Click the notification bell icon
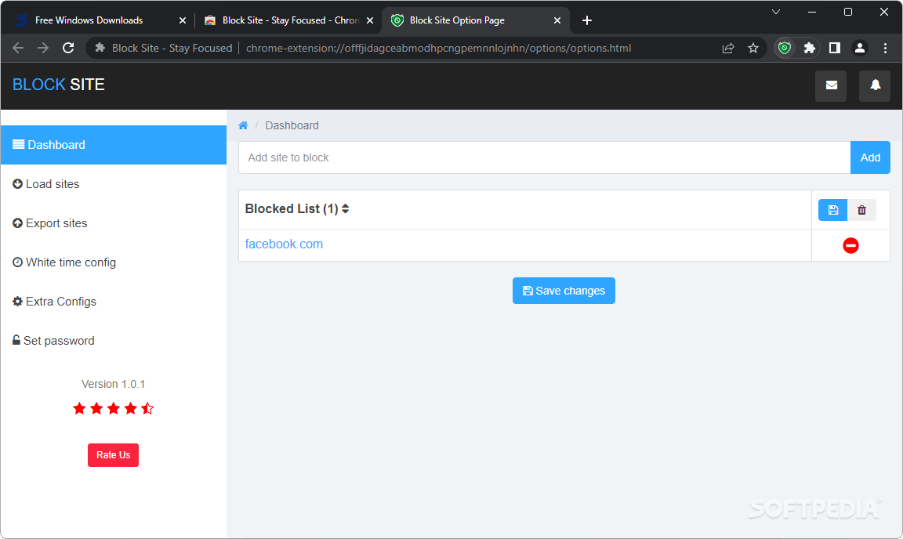The height and width of the screenshot is (539, 903). 875,86
